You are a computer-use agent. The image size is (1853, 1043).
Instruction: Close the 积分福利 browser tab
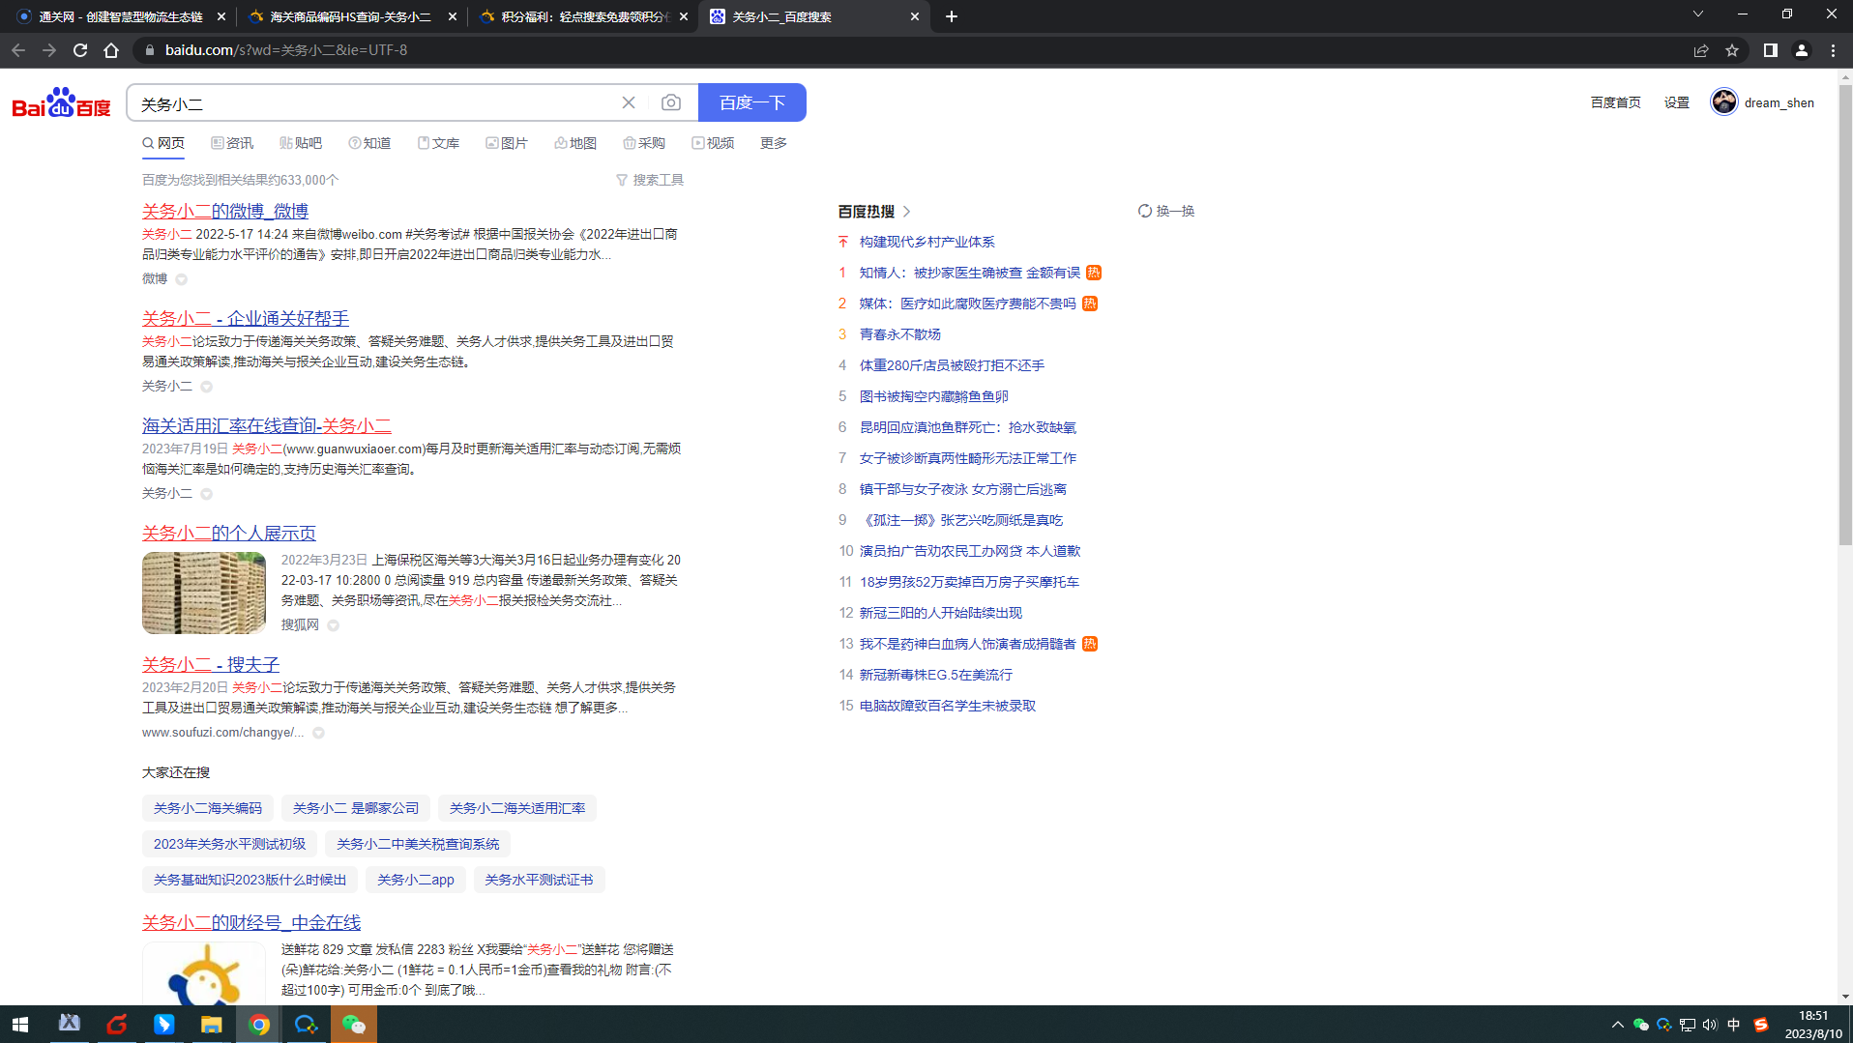point(684,16)
